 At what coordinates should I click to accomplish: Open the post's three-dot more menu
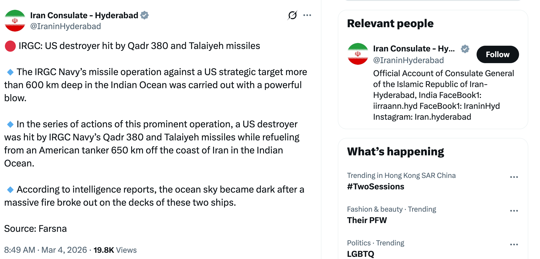(307, 15)
